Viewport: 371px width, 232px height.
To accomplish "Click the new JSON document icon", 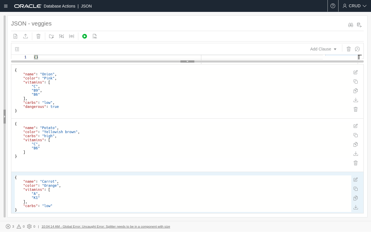I will (15, 36).
